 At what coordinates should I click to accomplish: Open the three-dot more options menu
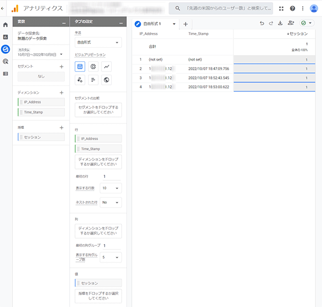point(303,9)
